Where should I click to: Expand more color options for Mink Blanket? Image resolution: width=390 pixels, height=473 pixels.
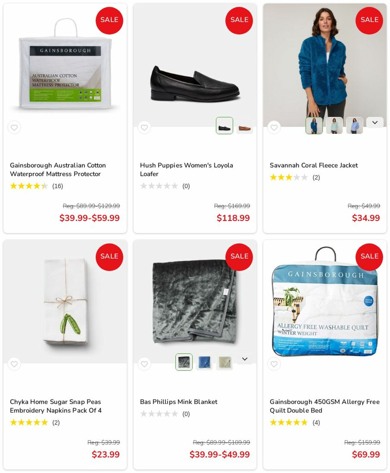point(245,359)
